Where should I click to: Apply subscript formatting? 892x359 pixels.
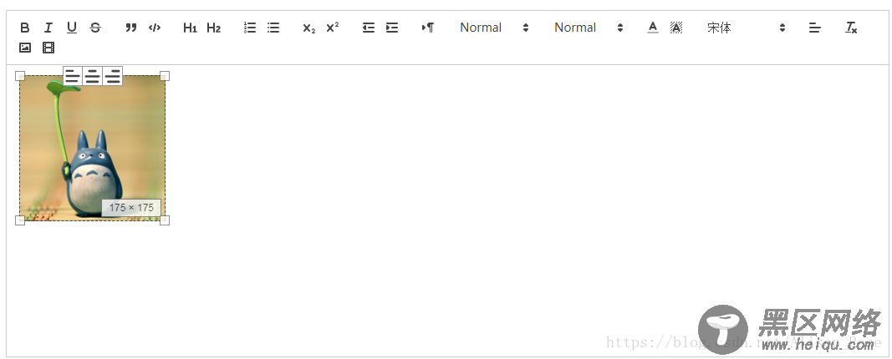(x=309, y=28)
